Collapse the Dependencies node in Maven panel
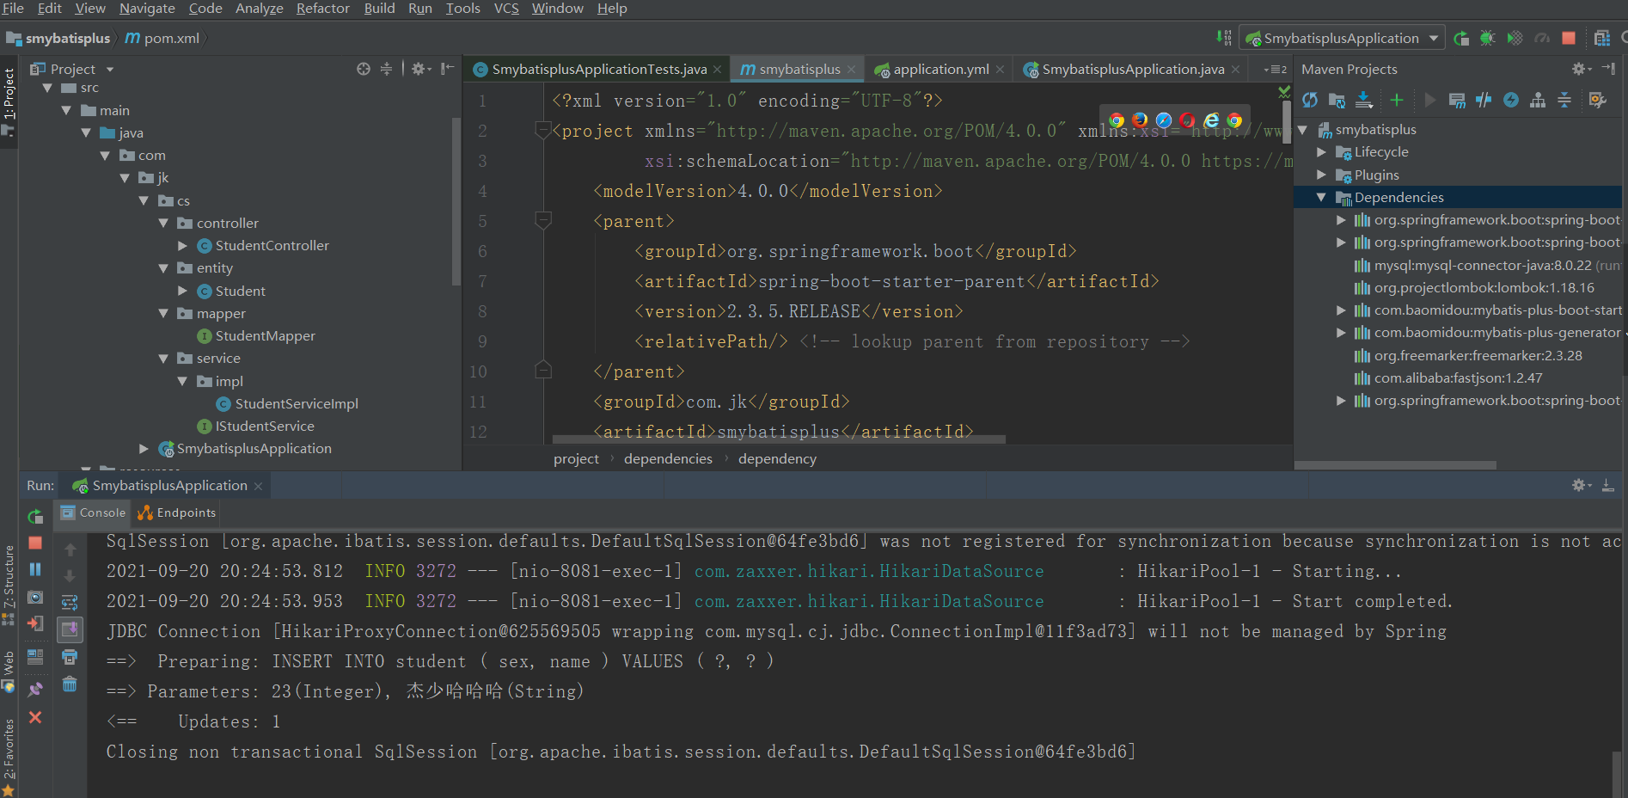Image resolution: width=1628 pixels, height=798 pixels. tap(1321, 198)
